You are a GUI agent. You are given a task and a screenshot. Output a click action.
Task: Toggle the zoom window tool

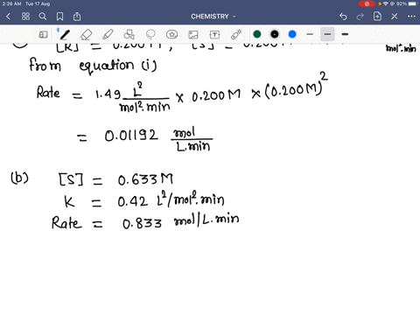(x=43, y=35)
